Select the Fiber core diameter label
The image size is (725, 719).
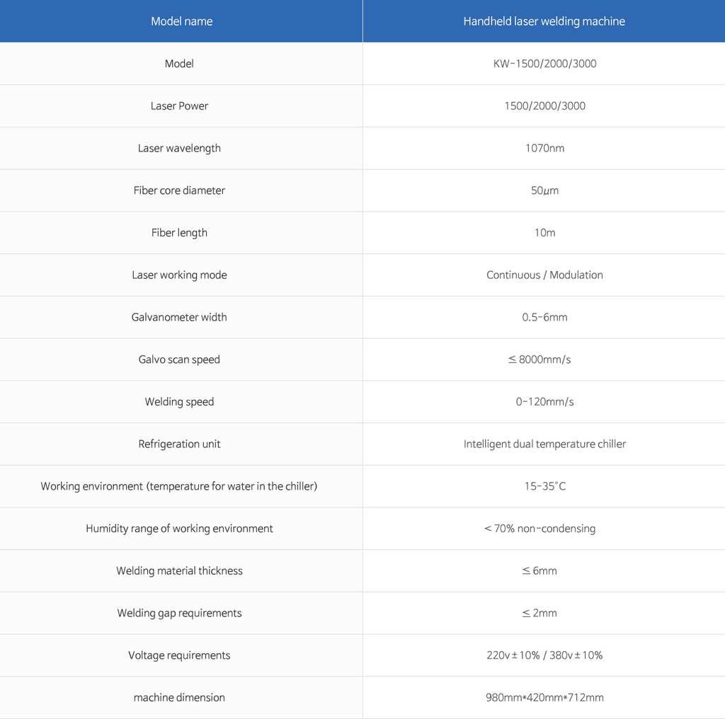pos(179,190)
